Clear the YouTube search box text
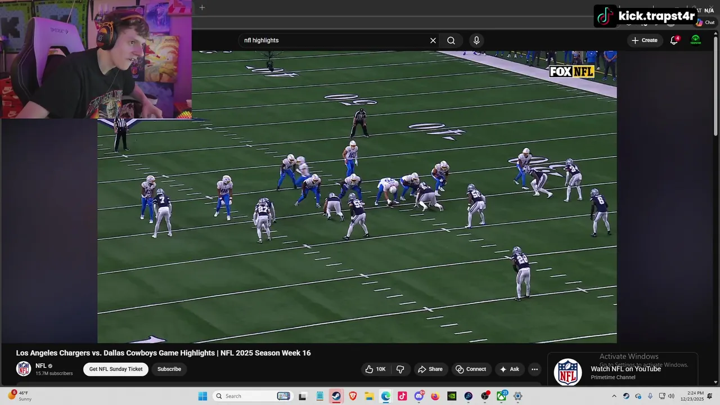This screenshot has height=405, width=720. 433,40
